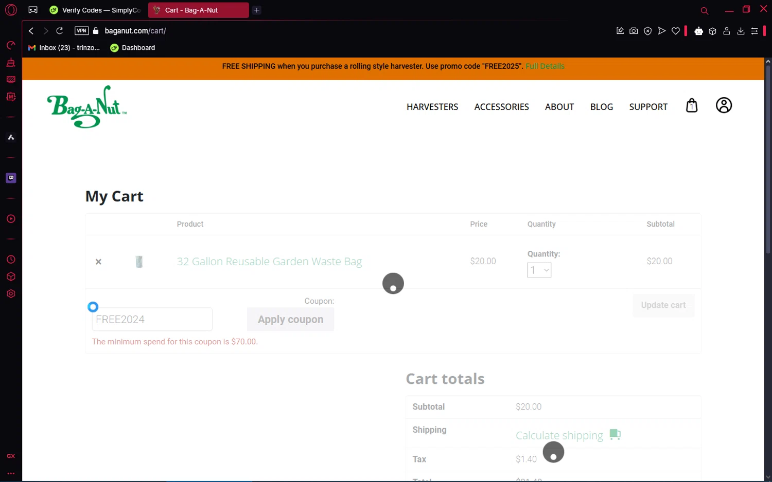772x482 pixels.
Task: Open the ad blocker shield icon
Action: click(648, 31)
